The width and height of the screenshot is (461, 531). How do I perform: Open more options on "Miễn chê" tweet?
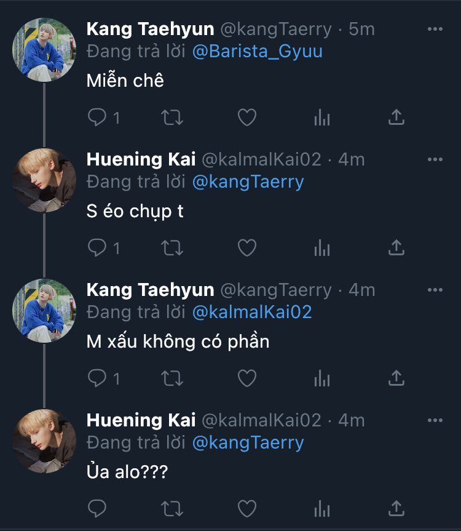pos(435,29)
